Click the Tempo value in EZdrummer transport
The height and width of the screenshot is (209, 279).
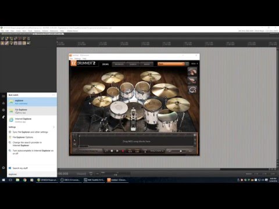(137, 151)
